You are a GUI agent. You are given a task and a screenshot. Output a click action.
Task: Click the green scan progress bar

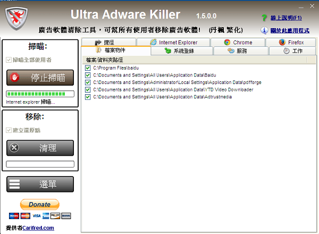coord(40,94)
